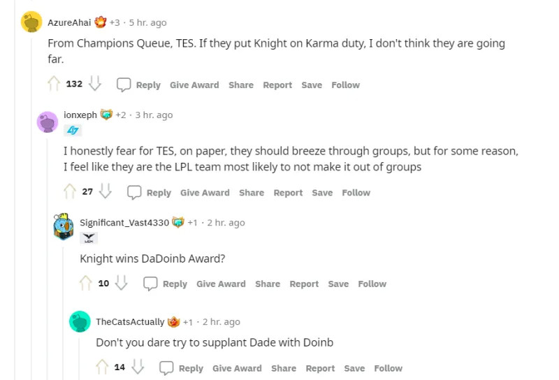Save AzureAhai's comment

point(312,85)
